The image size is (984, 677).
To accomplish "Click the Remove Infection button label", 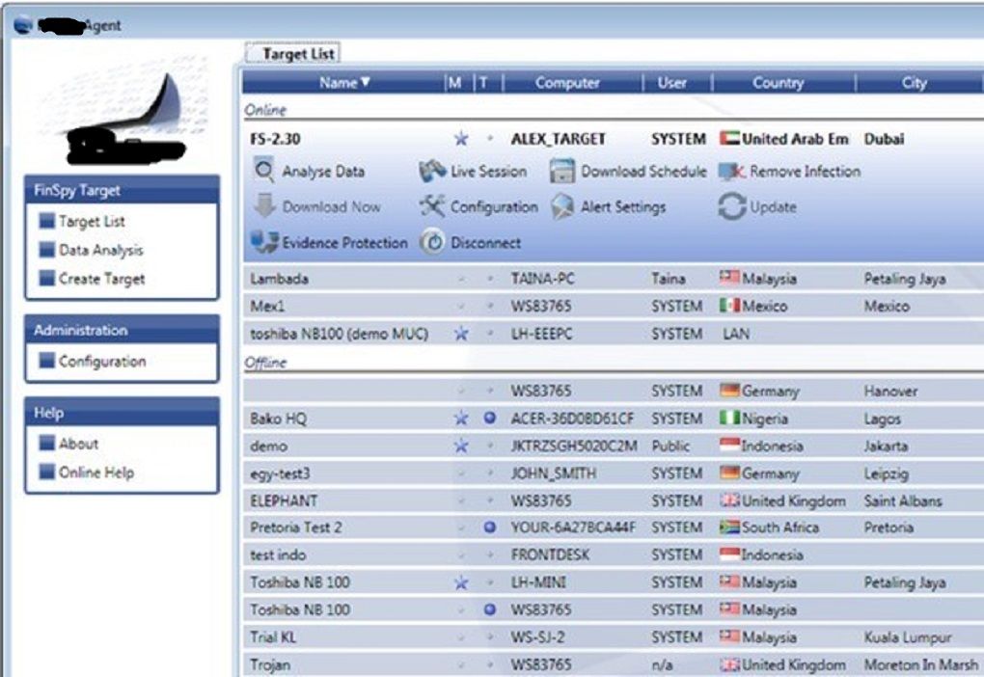I will [806, 172].
